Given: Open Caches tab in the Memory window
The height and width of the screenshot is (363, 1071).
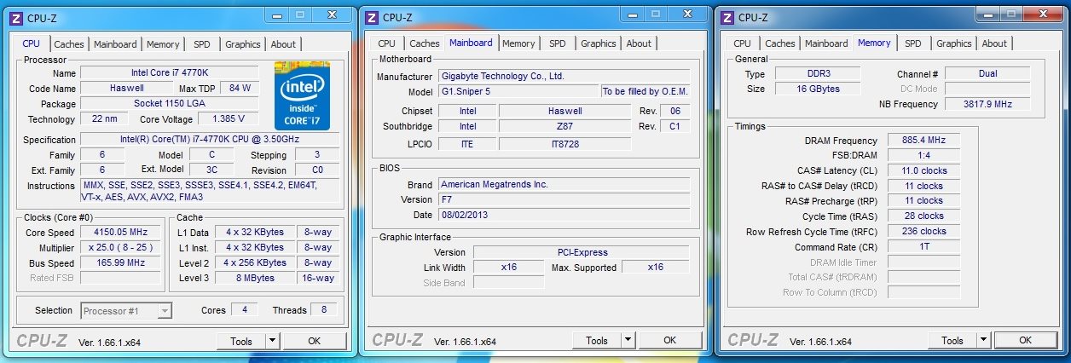Looking at the screenshot, I should point(779,43).
